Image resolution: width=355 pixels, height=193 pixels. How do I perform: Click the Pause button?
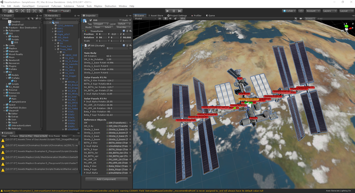pyautogui.click(x=174, y=11)
